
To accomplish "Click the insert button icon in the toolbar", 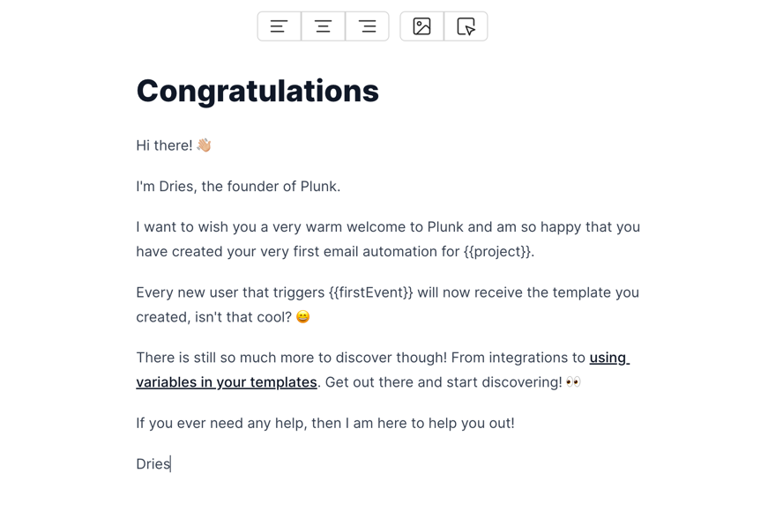I will (466, 26).
